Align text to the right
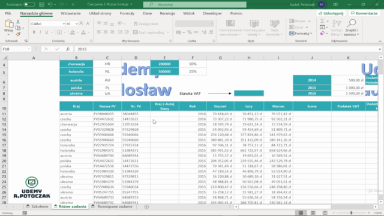Viewport: 384px width, 216px height. click(x=112, y=32)
